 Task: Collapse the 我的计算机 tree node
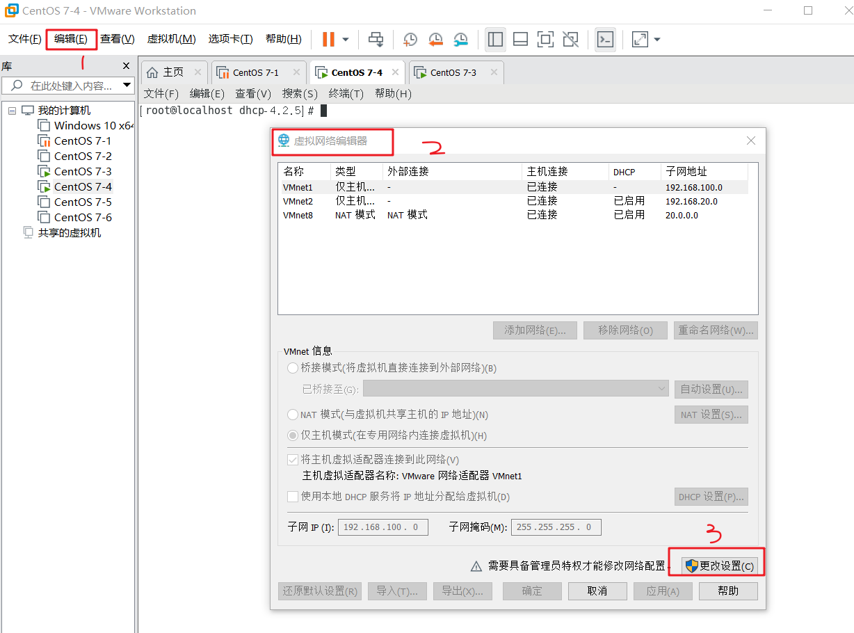pyautogui.click(x=13, y=111)
